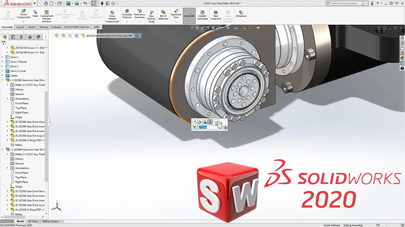Open the Help question mark icon
Viewport: 405px width, 227px height.
(377, 4)
